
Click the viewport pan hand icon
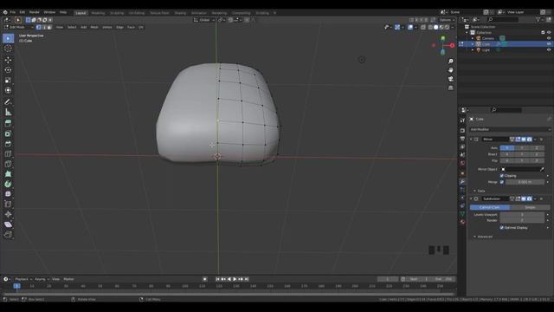coord(451,70)
